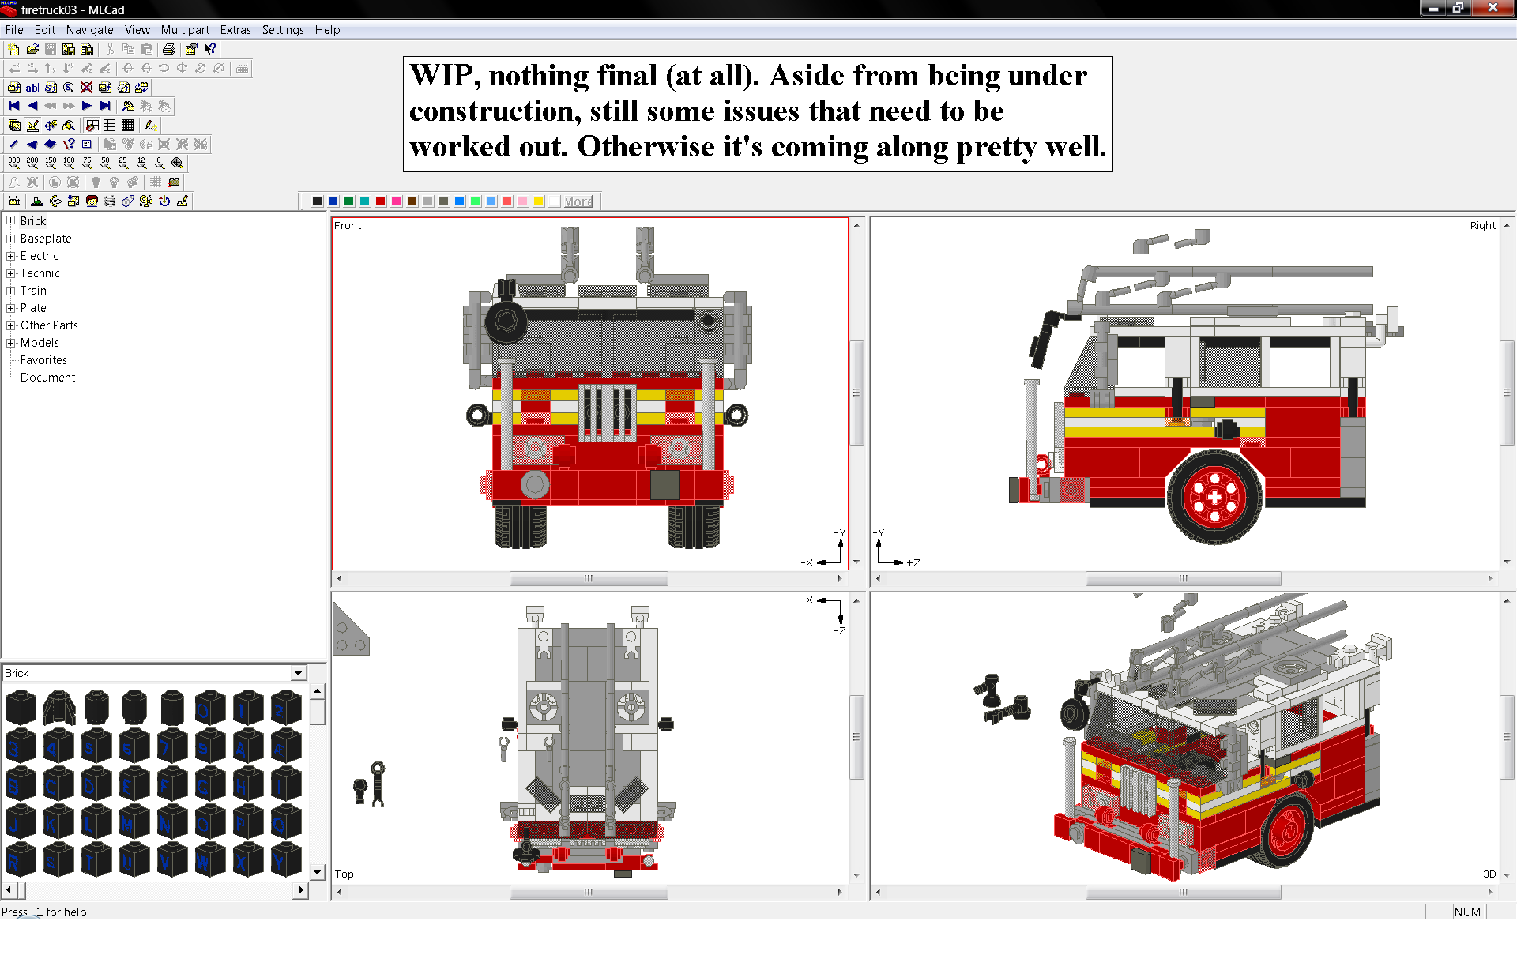This screenshot has width=1517, height=970.
Task: Set zoom to 100 percent icon
Action: (69, 163)
